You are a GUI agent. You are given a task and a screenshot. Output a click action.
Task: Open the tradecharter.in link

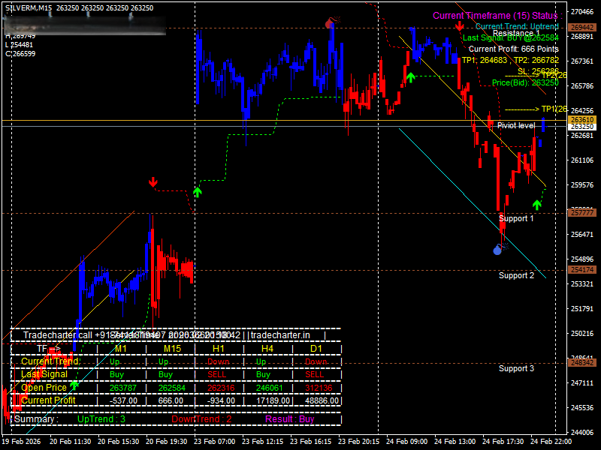tap(280, 335)
